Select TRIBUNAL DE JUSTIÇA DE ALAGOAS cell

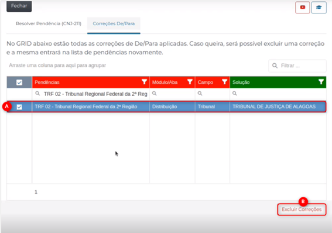tap(278, 107)
